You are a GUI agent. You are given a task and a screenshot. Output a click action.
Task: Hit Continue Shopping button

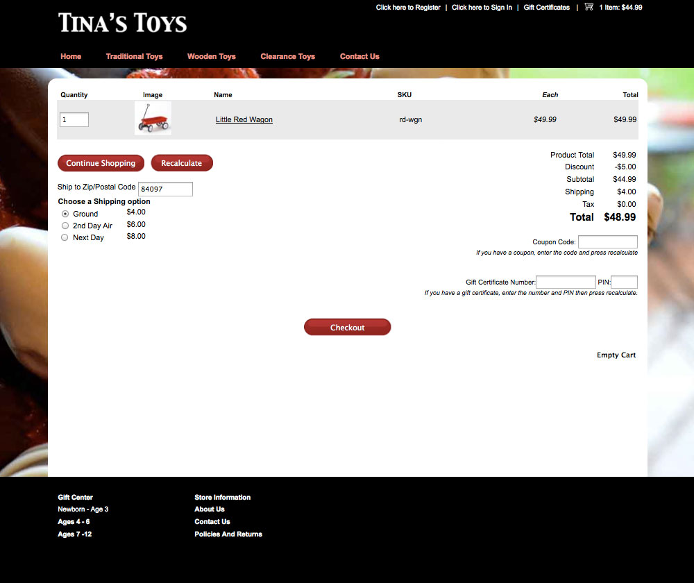tap(101, 163)
